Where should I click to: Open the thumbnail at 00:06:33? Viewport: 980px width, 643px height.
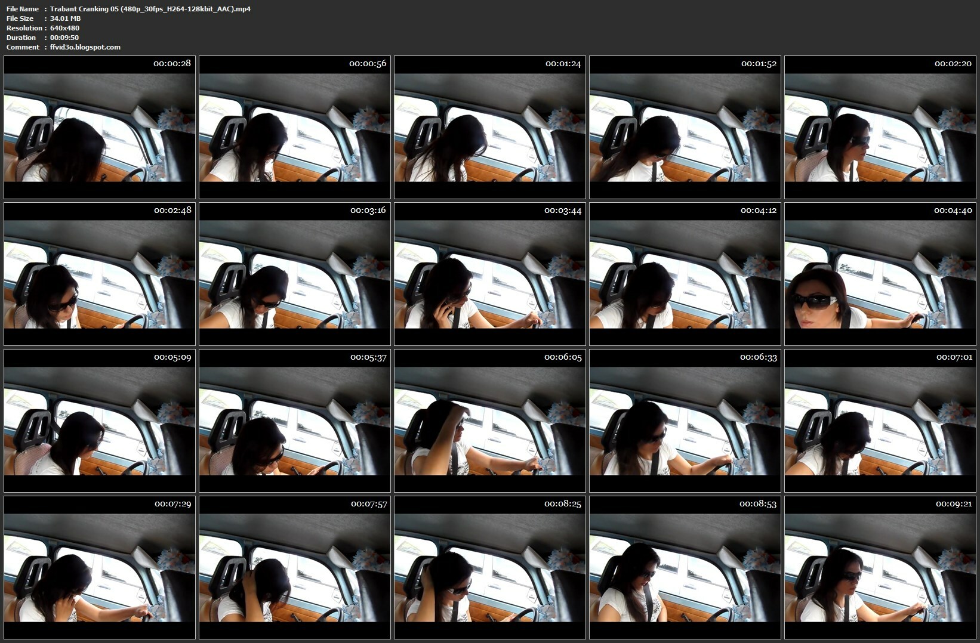click(x=685, y=421)
